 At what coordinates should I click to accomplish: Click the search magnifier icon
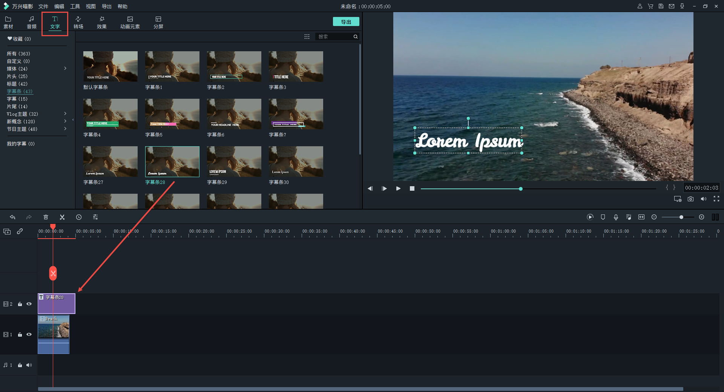356,37
